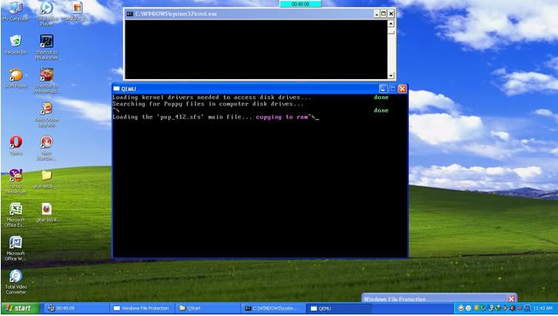Click the QEMU title bar window icon

click(116, 88)
